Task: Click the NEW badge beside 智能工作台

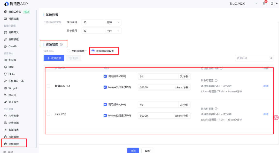Action: pyautogui.click(x=26, y=12)
